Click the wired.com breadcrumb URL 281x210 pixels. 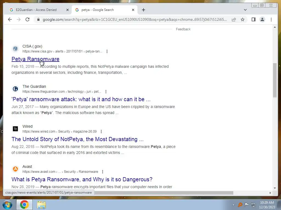(60, 132)
